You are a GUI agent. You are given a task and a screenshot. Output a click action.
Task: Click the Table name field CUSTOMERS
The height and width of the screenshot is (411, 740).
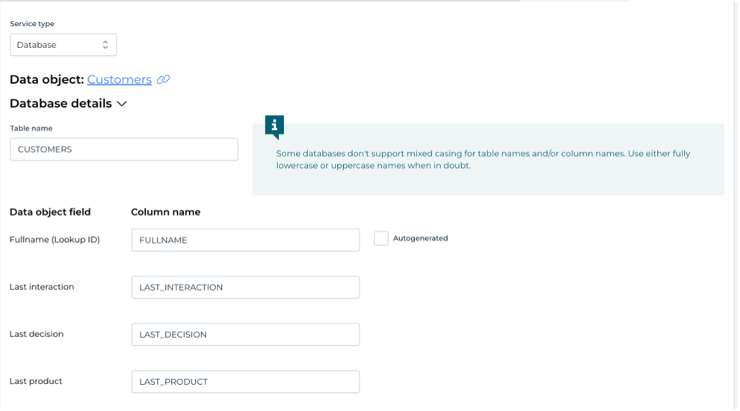pos(124,149)
